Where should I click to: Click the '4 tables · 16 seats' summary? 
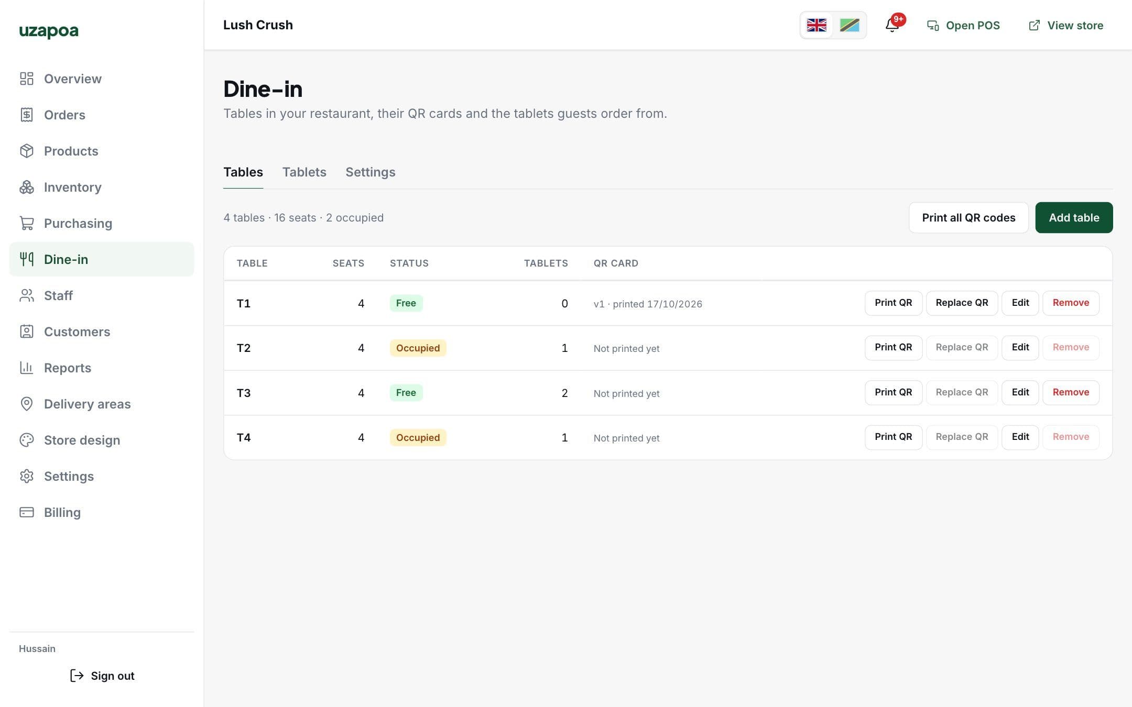[x=270, y=217]
